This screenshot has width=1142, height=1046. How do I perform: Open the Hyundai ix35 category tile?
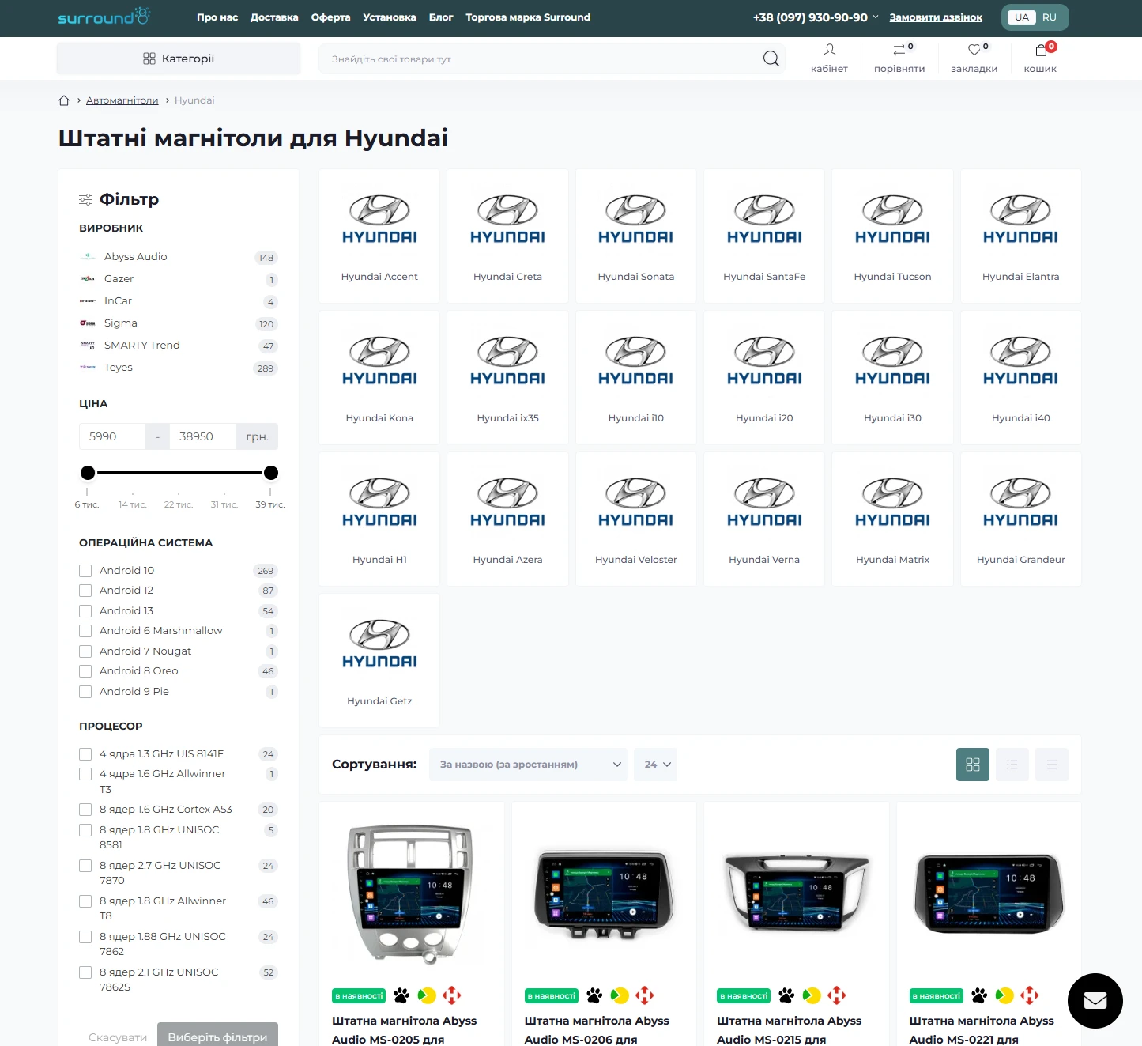[507, 377]
